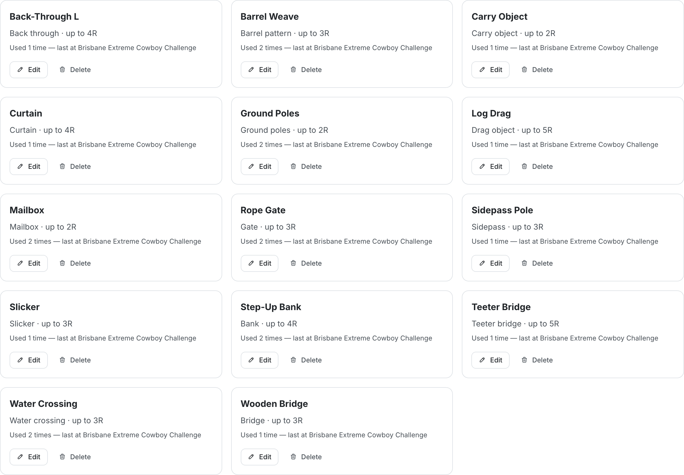Viewport: 684px width, 475px height.
Task: Click the 'Water crossing · up to 3R' text
Action: coord(57,420)
